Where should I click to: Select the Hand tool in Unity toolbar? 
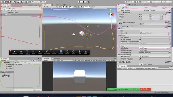[3, 2]
